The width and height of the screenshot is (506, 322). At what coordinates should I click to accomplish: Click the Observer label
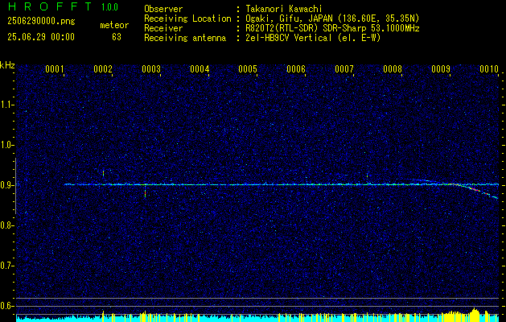click(163, 9)
